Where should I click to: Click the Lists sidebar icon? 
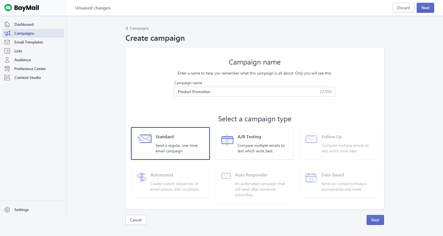pyautogui.click(x=7, y=51)
